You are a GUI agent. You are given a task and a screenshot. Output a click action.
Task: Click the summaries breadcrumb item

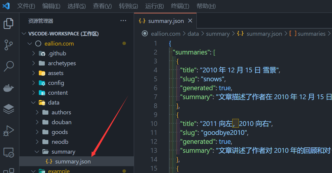[x=311, y=34]
